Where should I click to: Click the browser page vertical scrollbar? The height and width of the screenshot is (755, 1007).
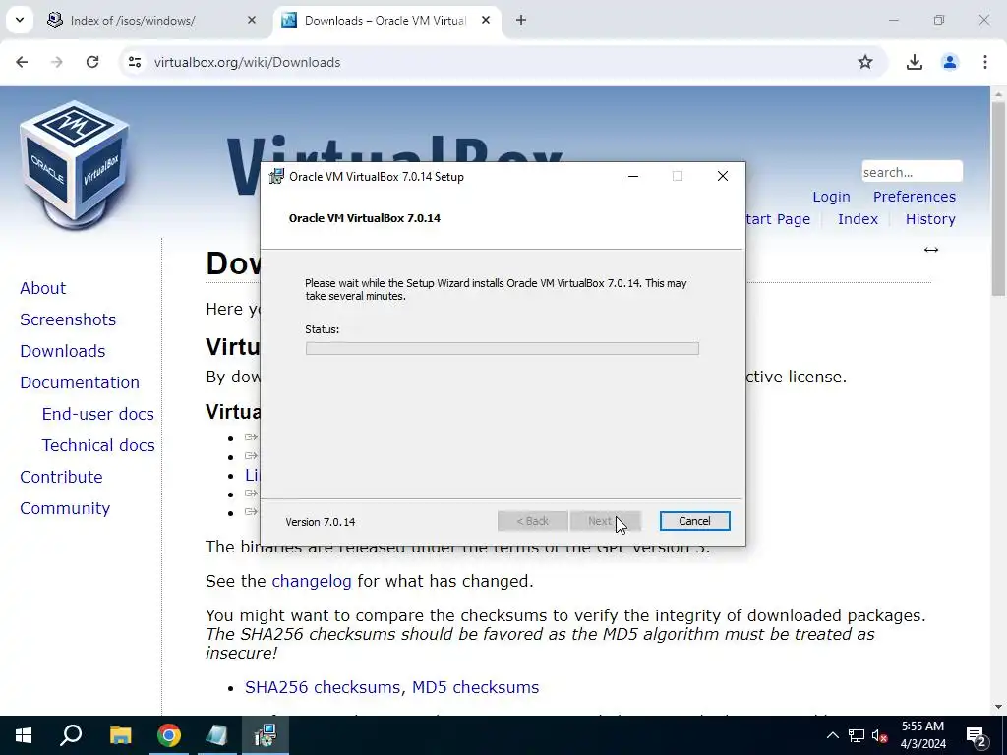tap(998, 199)
